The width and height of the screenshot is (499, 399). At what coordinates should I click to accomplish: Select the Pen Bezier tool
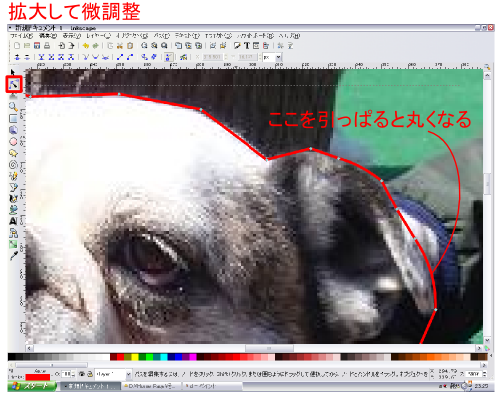coord(13,187)
